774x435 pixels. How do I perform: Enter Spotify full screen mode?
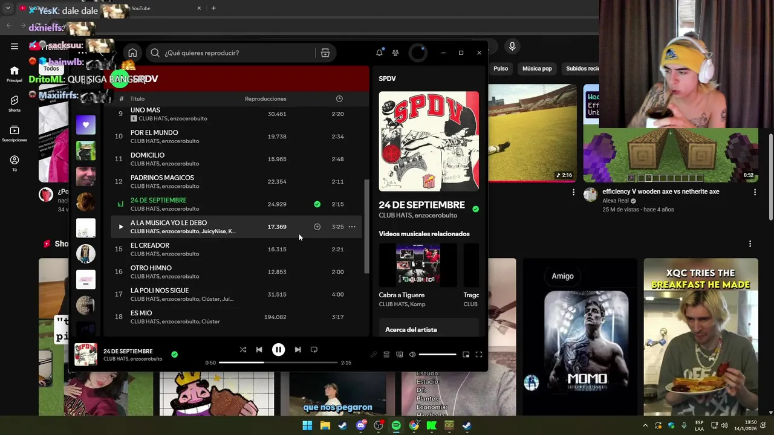tap(479, 355)
